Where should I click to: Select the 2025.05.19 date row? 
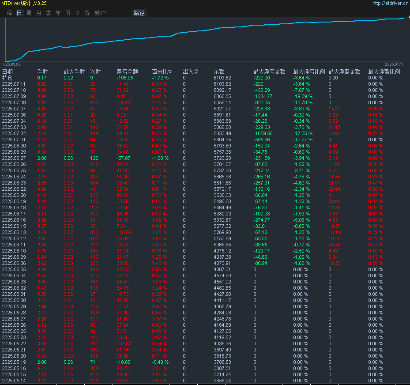(x=14, y=362)
